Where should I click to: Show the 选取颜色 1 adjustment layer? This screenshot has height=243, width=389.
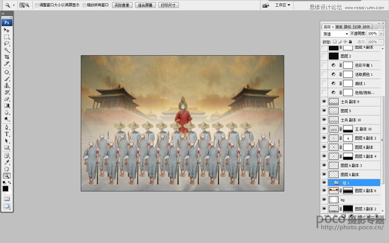(x=324, y=74)
